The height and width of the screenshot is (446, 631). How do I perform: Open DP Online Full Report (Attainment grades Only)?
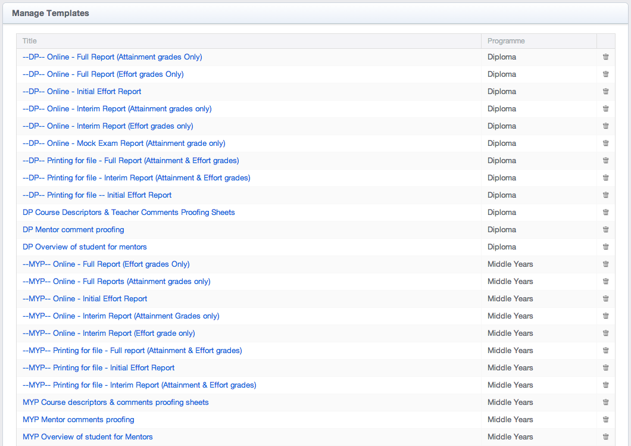[113, 57]
